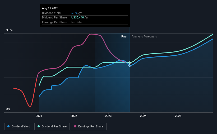This screenshot has height=134, width=217.
Task: Click the 9.0% y-axis label
Action: [x=9, y=30]
